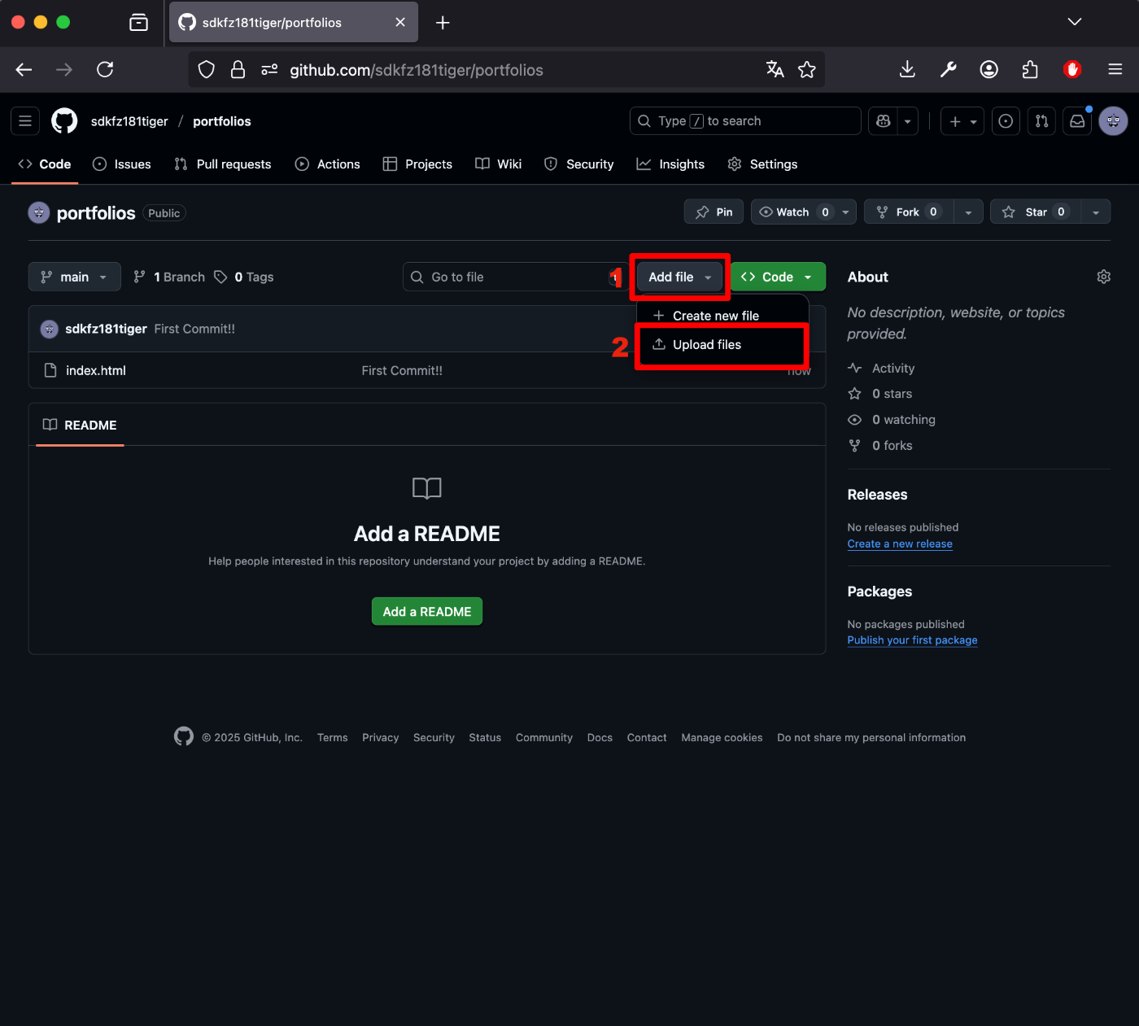The image size is (1139, 1026).
Task: Open a new browser tab
Action: click(x=443, y=23)
